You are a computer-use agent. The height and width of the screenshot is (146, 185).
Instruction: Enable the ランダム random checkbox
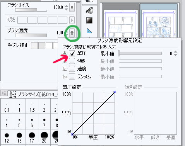(72, 76)
